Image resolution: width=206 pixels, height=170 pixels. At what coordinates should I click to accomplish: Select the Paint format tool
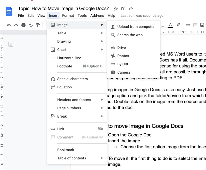(38, 25)
